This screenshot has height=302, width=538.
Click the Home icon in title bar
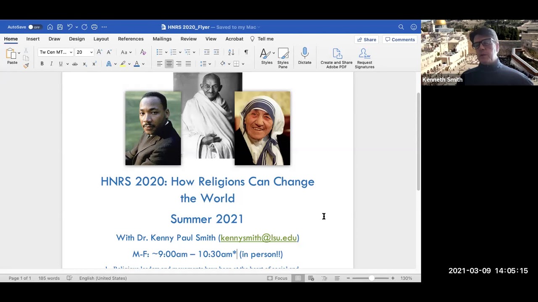coord(50,27)
